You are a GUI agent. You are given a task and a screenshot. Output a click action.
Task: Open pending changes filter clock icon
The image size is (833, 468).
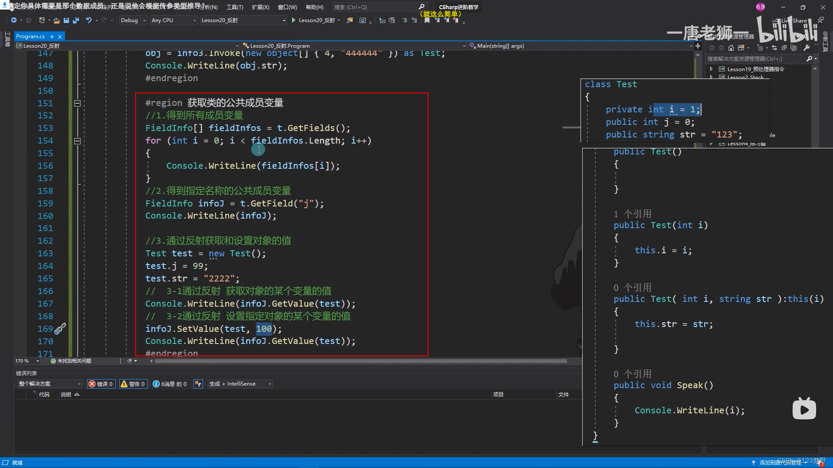point(760,48)
